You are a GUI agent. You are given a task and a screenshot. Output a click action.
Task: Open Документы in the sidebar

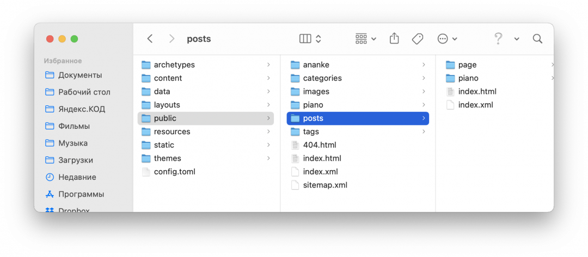80,75
